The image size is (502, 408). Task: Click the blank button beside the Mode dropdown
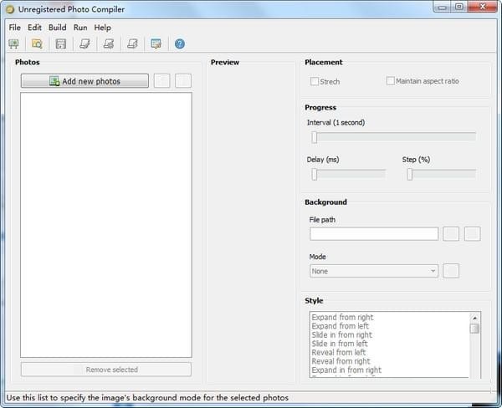tap(451, 271)
